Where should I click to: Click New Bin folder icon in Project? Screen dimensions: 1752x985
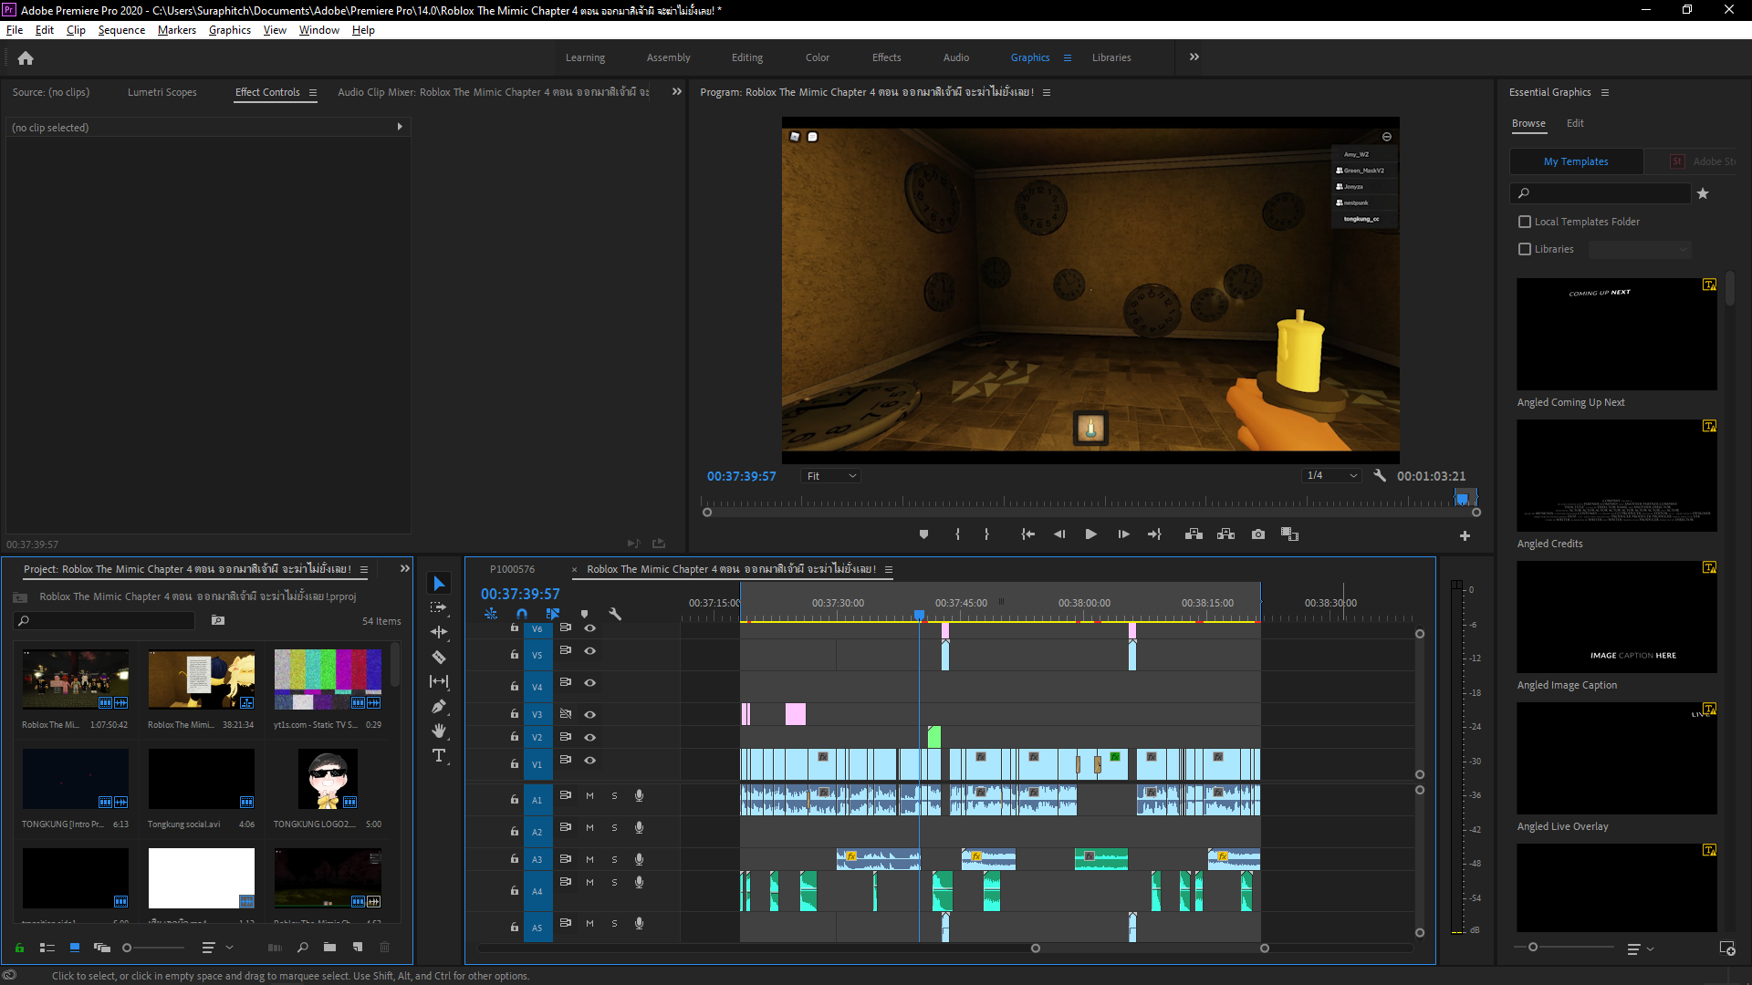click(x=329, y=948)
